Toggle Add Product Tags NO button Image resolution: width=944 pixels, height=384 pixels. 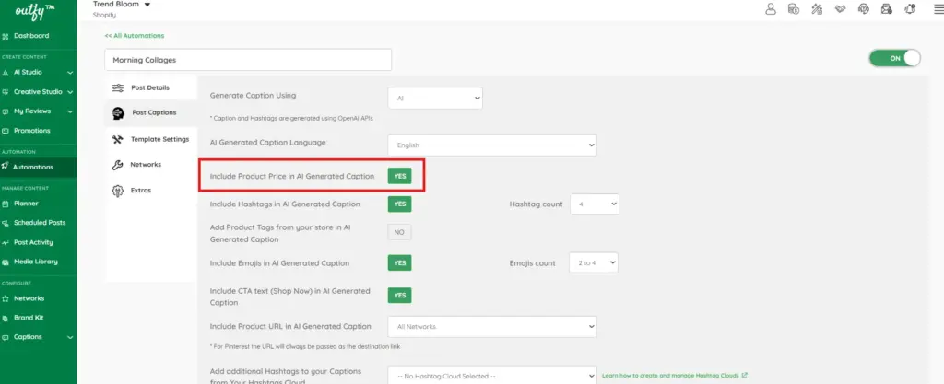pyautogui.click(x=400, y=232)
